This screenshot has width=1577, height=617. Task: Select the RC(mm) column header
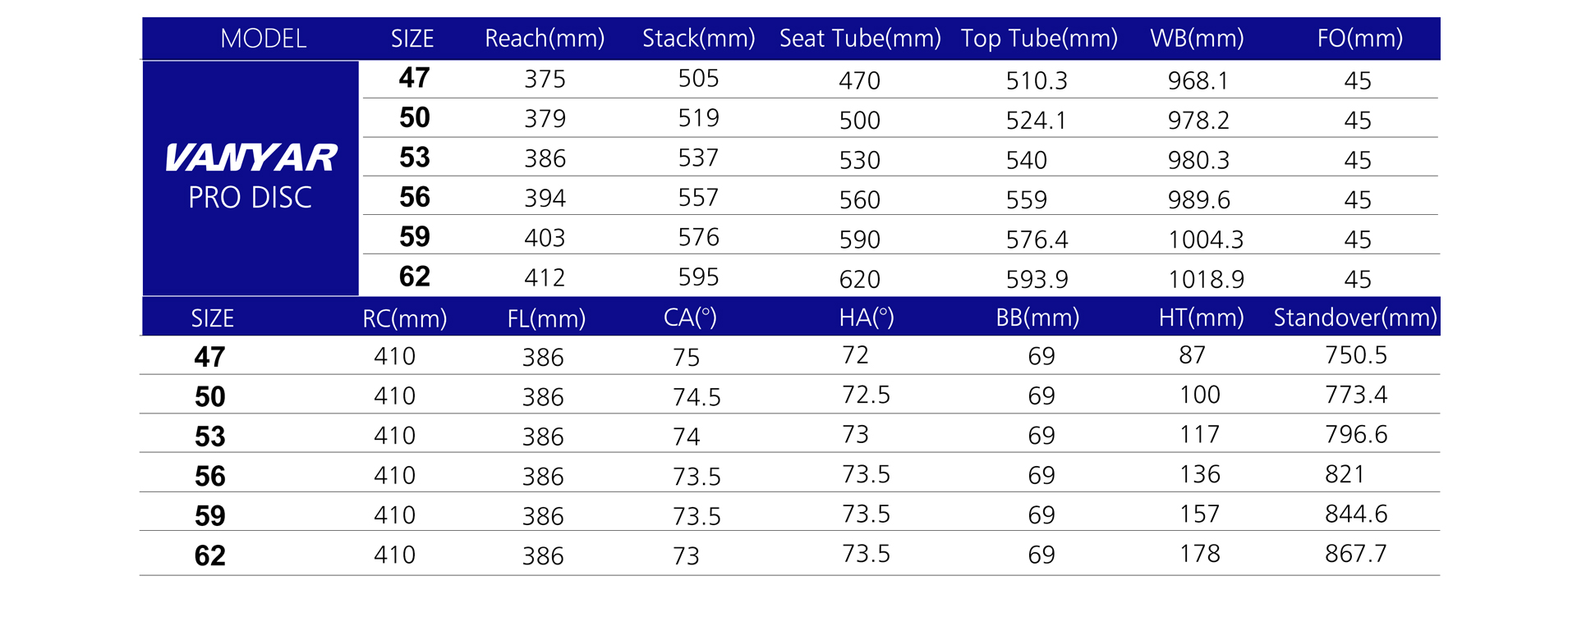click(x=404, y=318)
